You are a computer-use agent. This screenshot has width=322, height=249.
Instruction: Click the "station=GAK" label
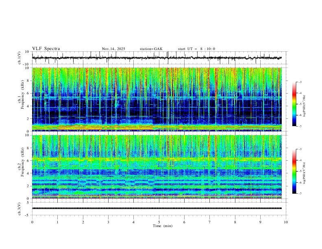point(151,49)
